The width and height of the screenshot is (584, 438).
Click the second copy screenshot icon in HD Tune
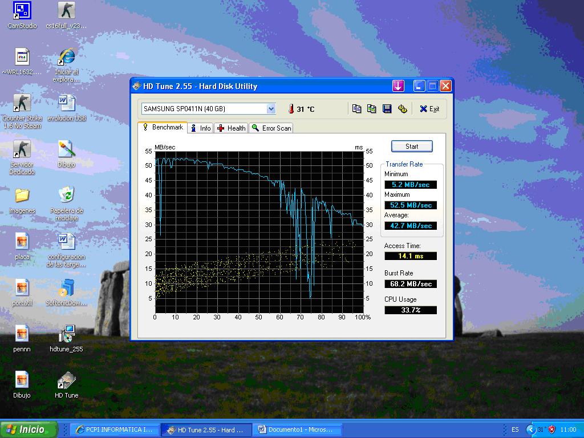(371, 109)
